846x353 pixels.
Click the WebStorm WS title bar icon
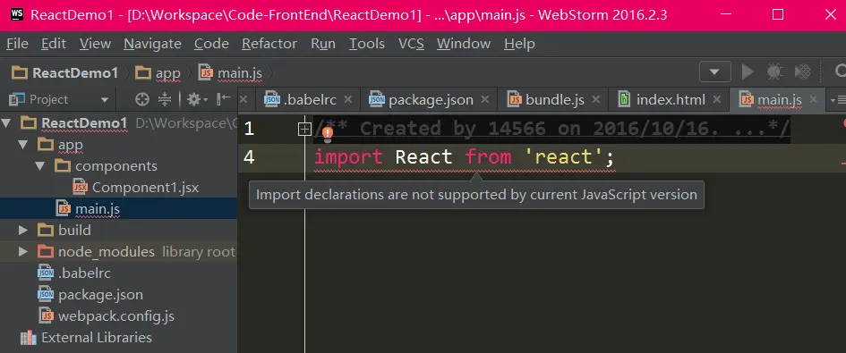click(17, 14)
